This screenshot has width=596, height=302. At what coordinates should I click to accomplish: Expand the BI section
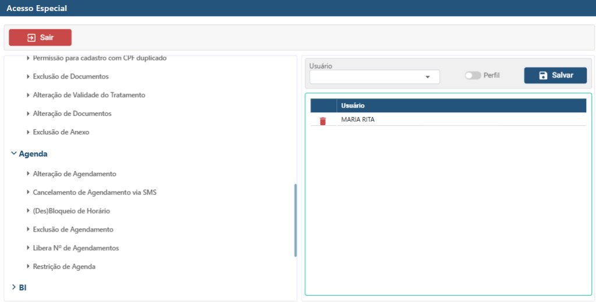(14, 287)
